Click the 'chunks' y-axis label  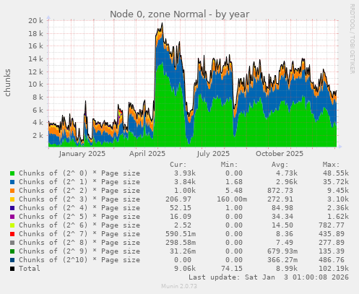click(x=7, y=82)
